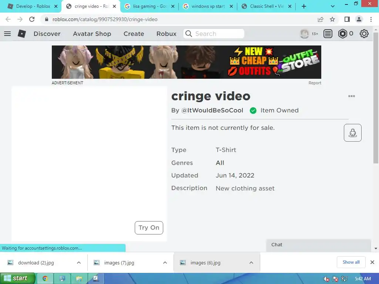The height and width of the screenshot is (284, 379).
Task: Close the windows xp start tab
Action: click(231, 7)
